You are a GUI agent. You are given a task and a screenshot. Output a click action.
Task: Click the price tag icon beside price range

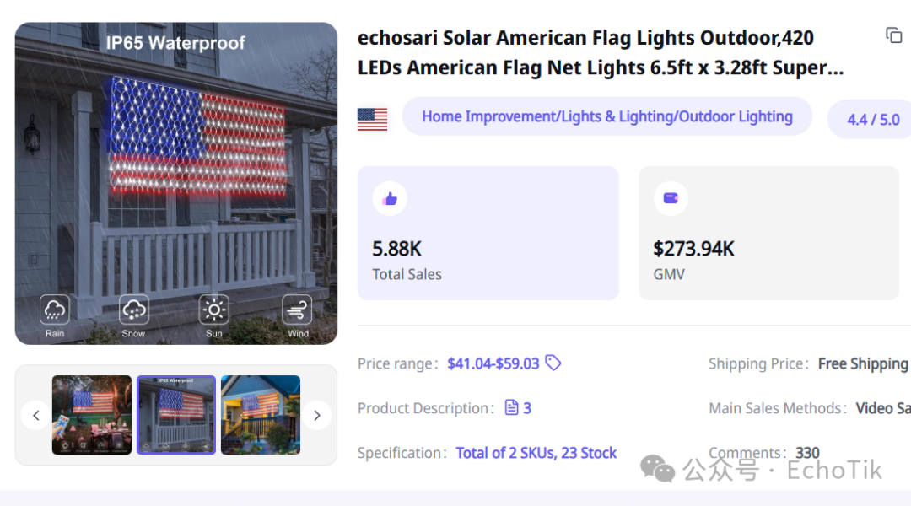tap(553, 363)
